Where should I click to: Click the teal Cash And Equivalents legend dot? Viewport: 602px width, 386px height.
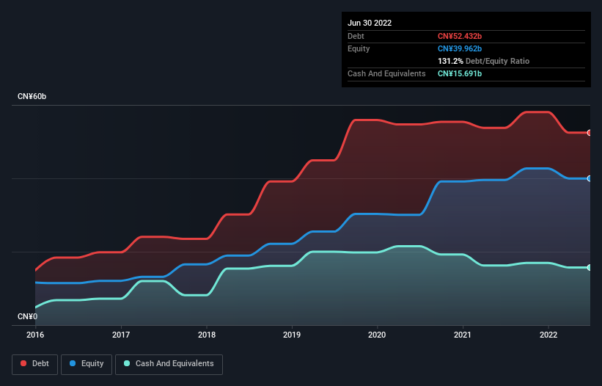click(x=127, y=363)
